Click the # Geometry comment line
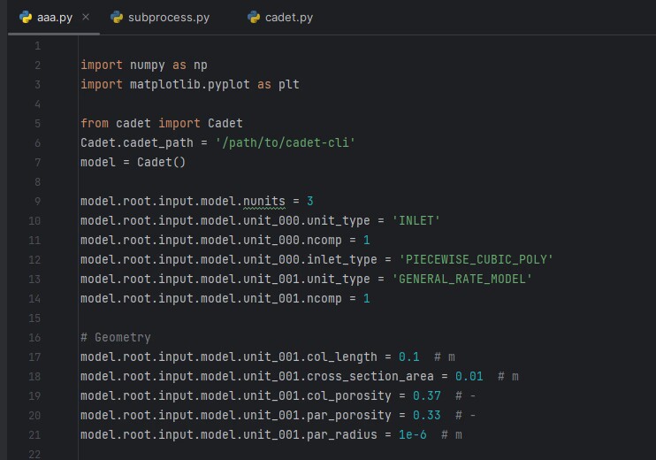 (116, 337)
